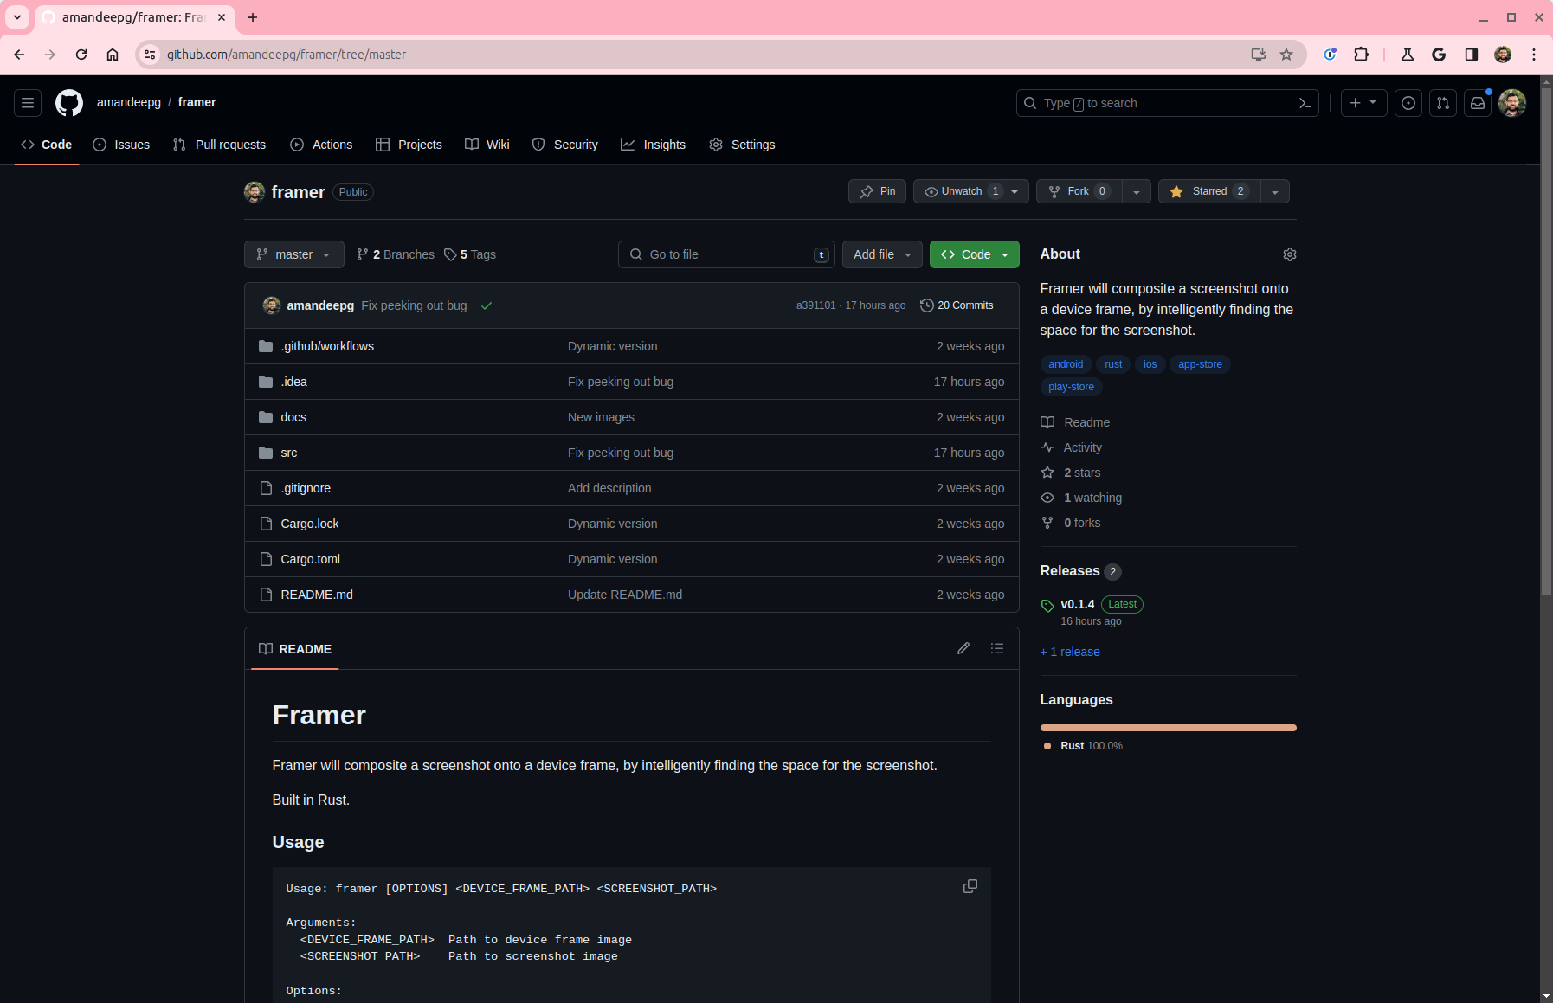This screenshot has width=1553, height=1003.
Task: Open the Activity link in About
Action: pyautogui.click(x=1083, y=447)
